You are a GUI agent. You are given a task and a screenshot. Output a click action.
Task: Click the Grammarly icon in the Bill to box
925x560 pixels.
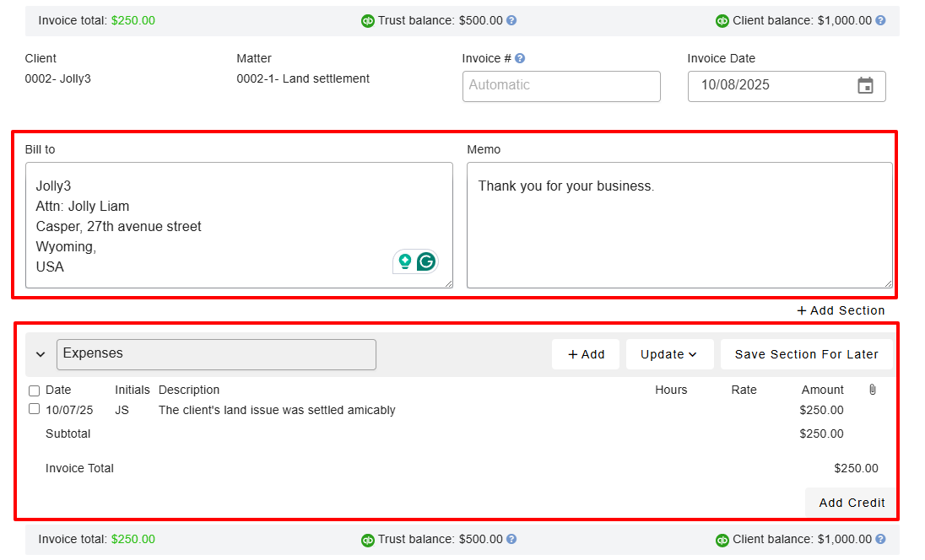[x=426, y=261]
